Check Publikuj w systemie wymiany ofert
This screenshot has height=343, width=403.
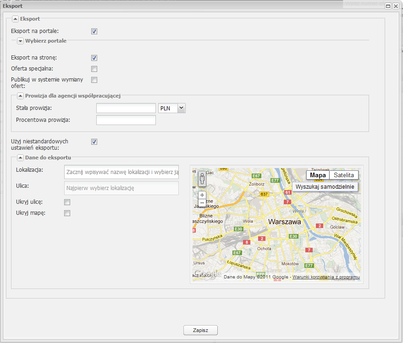click(94, 80)
